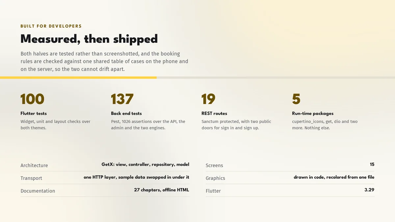Click the yellow progress bar segment
The width and height of the screenshot is (395, 222).
pyautogui.click(x=78, y=78)
